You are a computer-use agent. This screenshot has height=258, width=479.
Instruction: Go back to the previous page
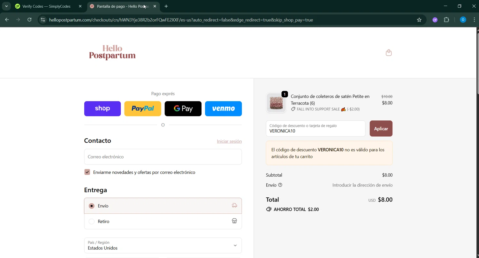pos(7,20)
